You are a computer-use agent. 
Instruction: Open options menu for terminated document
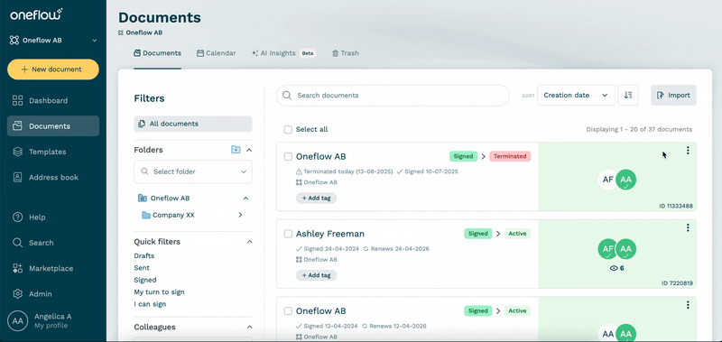[688, 150]
